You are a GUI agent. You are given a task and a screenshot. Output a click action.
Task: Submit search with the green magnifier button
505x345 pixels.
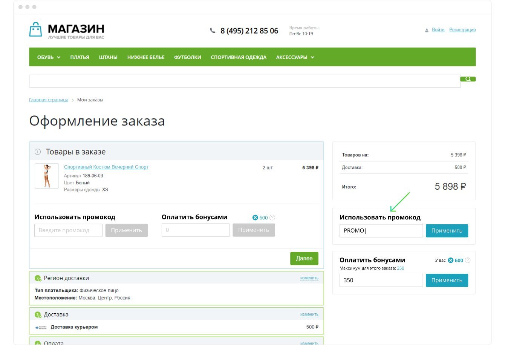pos(468,79)
